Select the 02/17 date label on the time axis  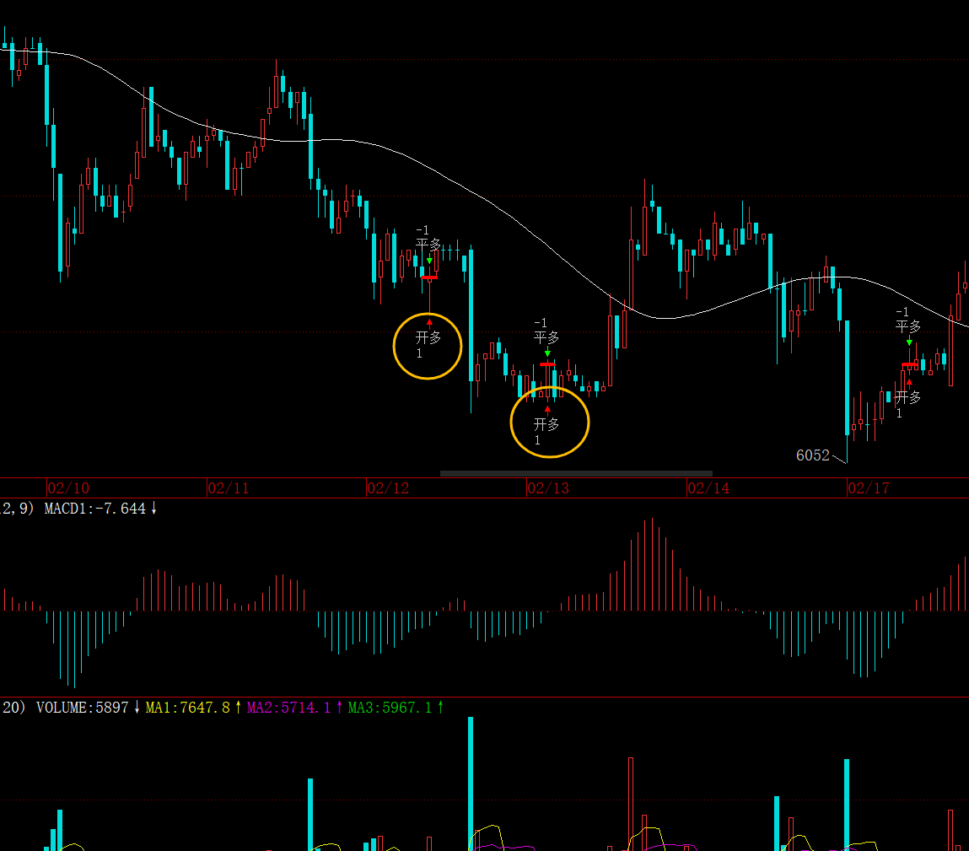coord(869,488)
